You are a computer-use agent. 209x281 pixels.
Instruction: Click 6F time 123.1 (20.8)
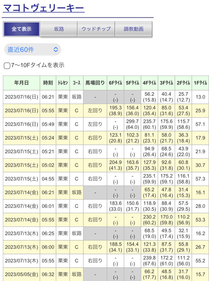coord(116,138)
